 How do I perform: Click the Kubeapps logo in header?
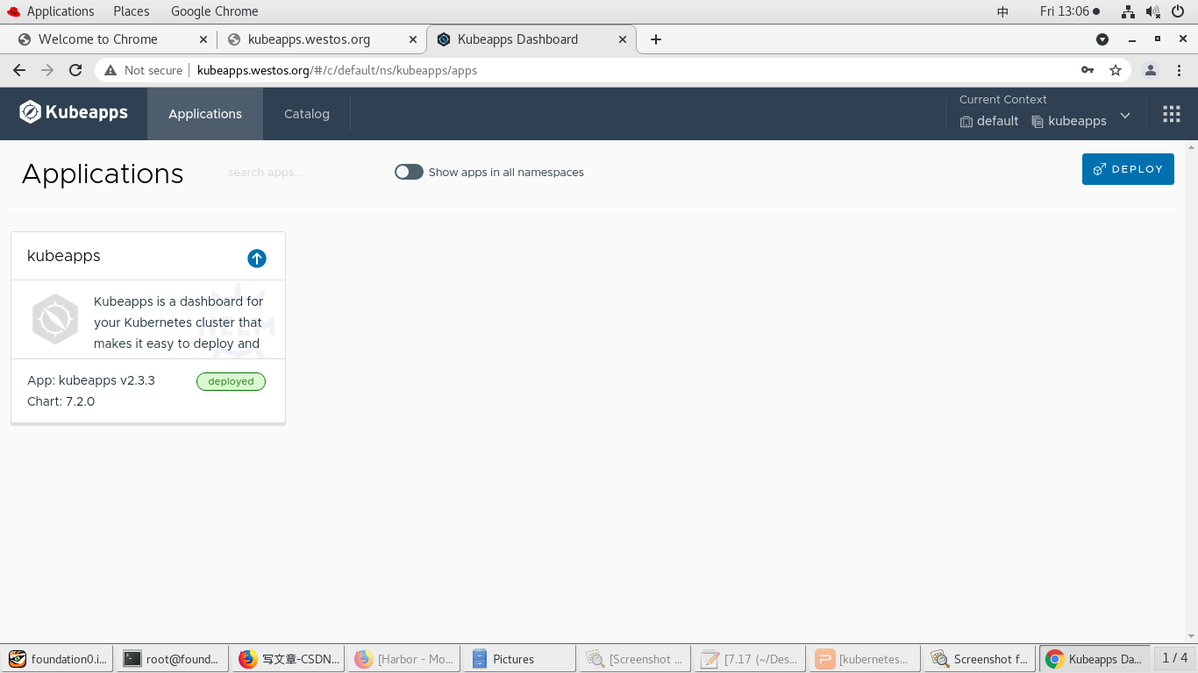74,112
